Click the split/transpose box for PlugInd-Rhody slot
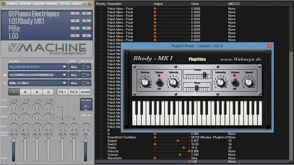The width and height of the screenshot is (294, 165). point(86,67)
